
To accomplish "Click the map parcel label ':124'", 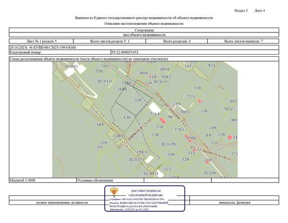I will click(184, 159).
